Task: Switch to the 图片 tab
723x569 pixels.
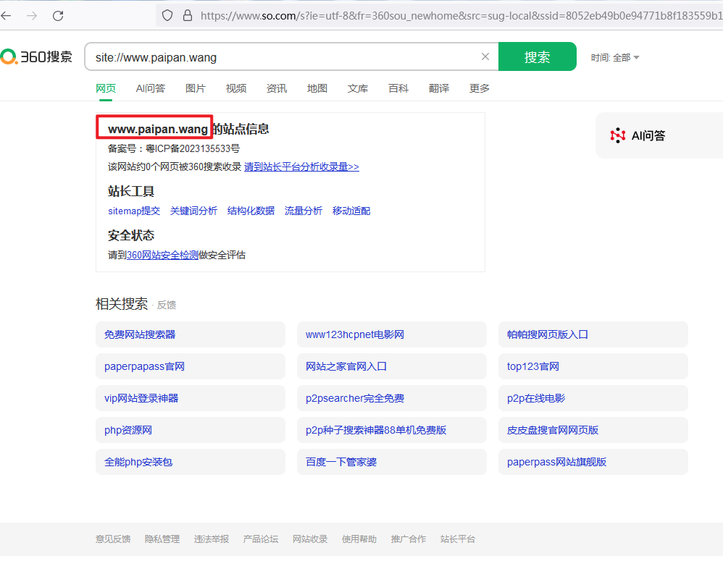Action: tap(196, 88)
